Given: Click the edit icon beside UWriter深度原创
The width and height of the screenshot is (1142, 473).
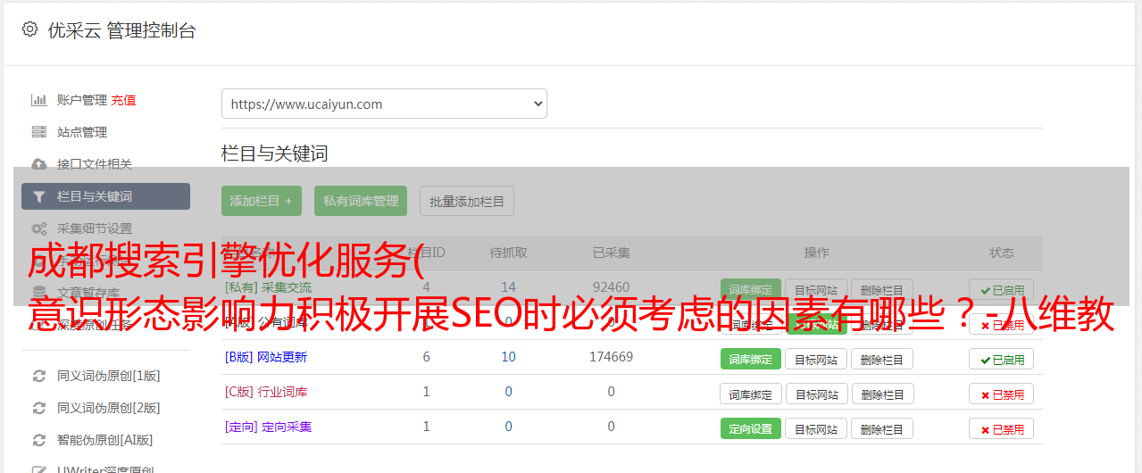Looking at the screenshot, I should [x=38, y=469].
